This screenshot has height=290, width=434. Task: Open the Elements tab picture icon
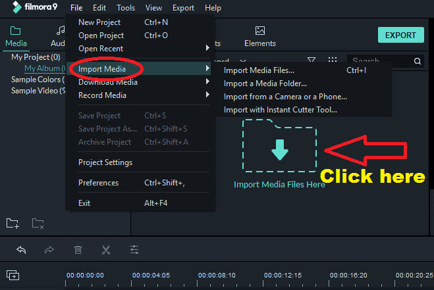[260, 30]
